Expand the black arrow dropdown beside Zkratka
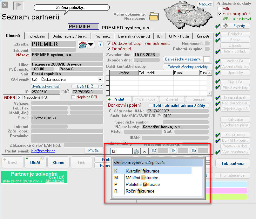 click(x=91, y=44)
